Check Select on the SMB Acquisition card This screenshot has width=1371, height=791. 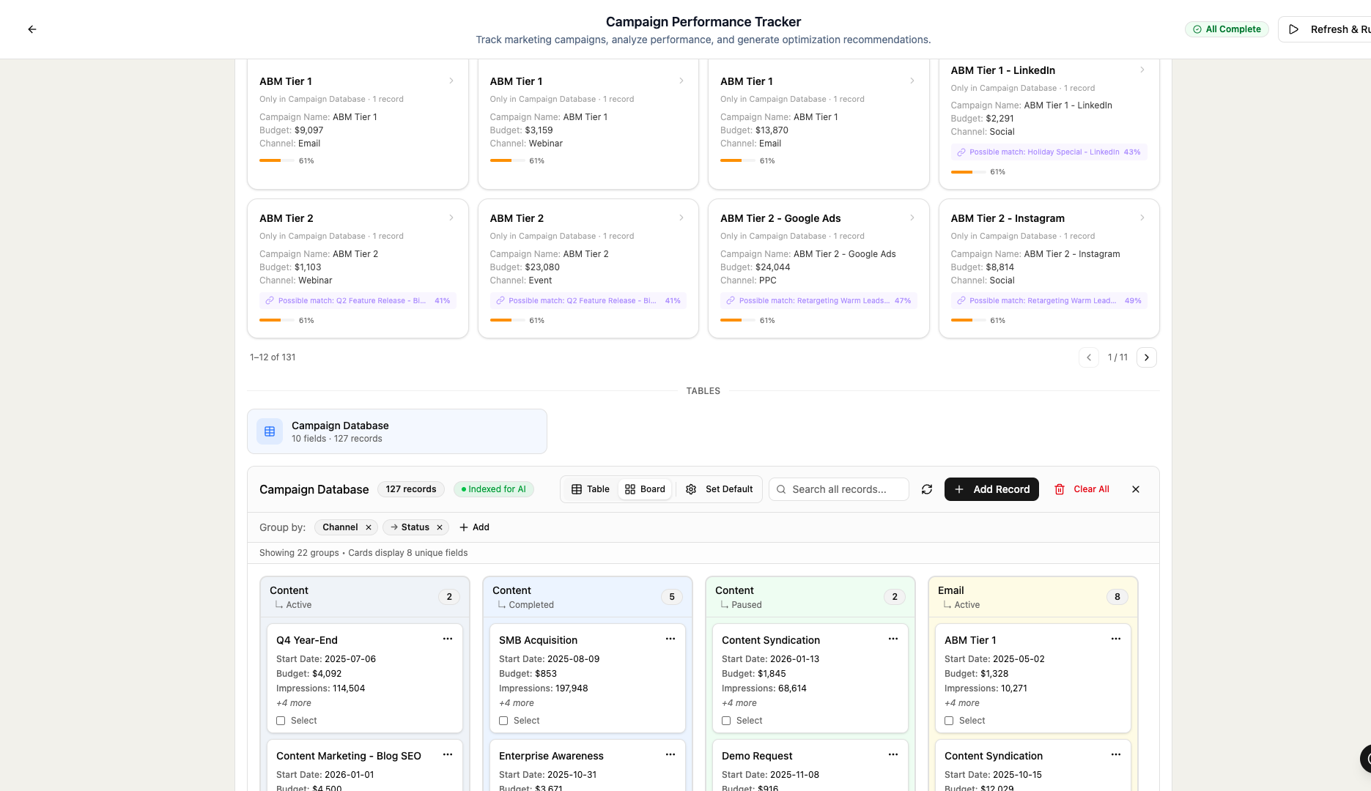coord(503,720)
